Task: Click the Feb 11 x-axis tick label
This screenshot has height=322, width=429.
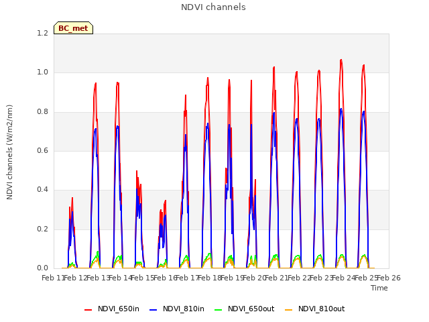Action: pos(52,278)
